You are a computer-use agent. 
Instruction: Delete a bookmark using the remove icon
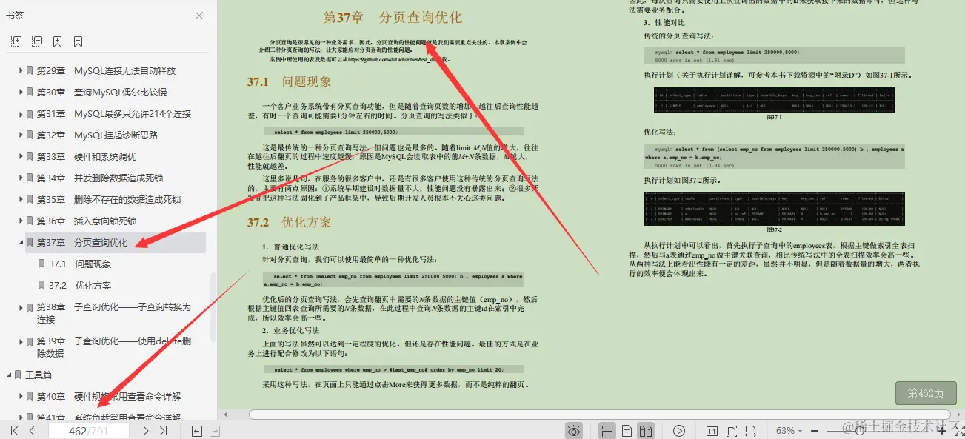tap(78, 41)
